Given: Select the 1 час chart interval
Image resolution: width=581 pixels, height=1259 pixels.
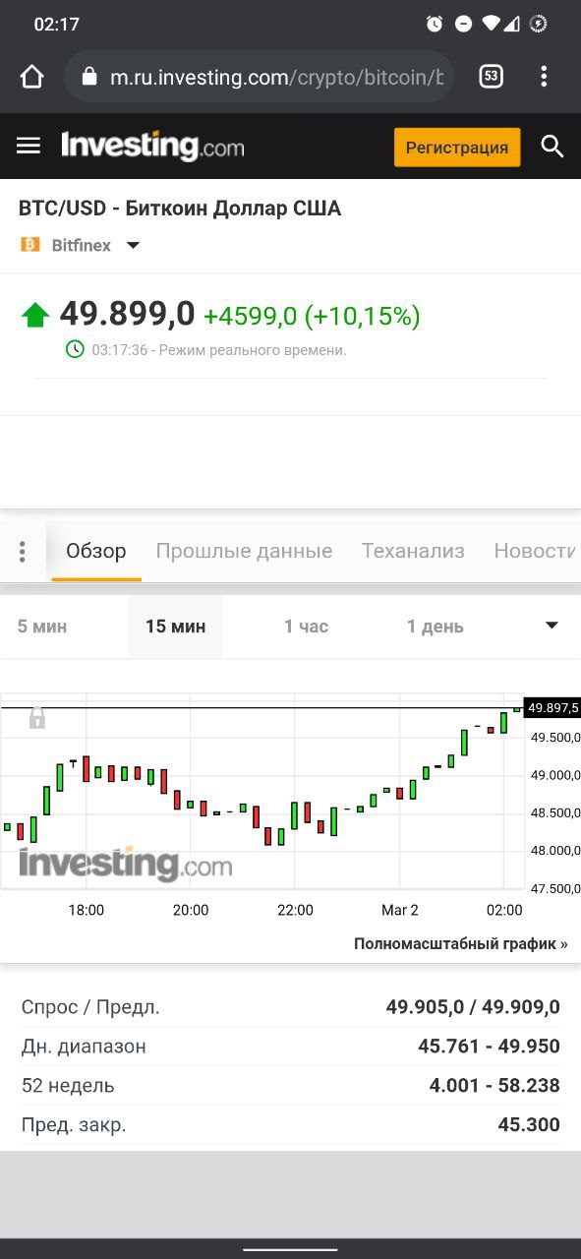Looking at the screenshot, I should click(x=306, y=627).
